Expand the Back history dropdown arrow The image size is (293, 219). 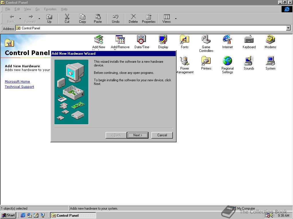click(20, 19)
